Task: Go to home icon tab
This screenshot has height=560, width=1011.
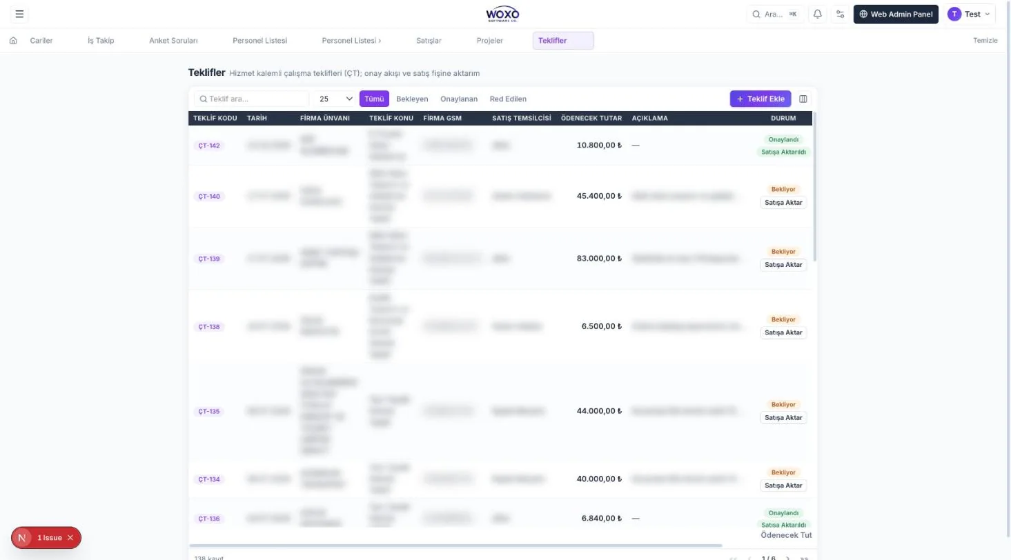Action: [13, 41]
